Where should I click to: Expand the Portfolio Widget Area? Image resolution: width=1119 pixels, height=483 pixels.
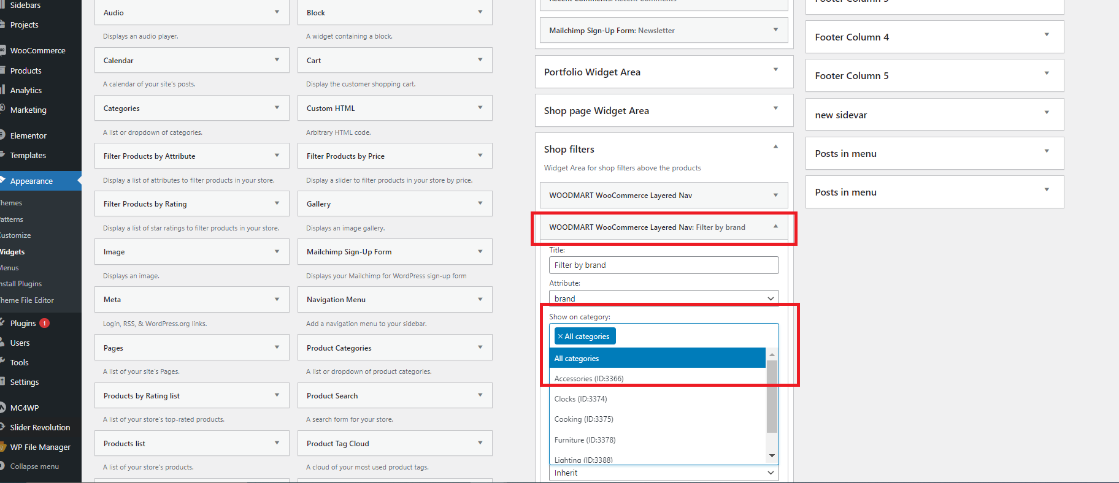pos(775,70)
